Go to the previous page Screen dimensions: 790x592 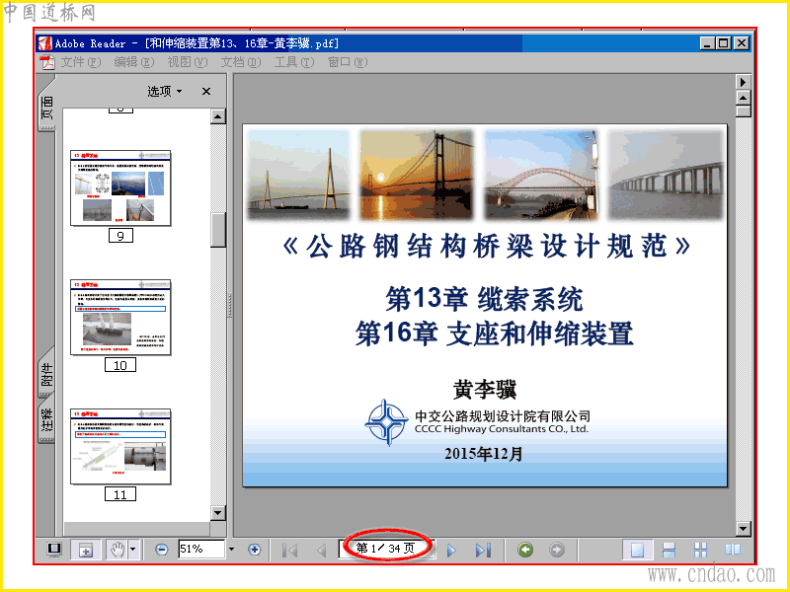click(322, 550)
